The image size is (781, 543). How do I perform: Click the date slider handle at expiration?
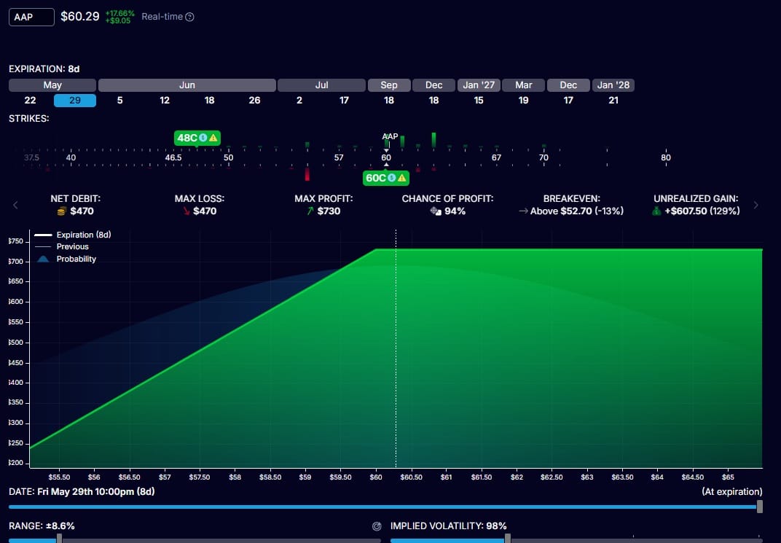(760, 507)
